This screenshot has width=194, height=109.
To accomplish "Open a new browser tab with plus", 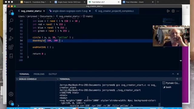I will click(x=158, y=2).
